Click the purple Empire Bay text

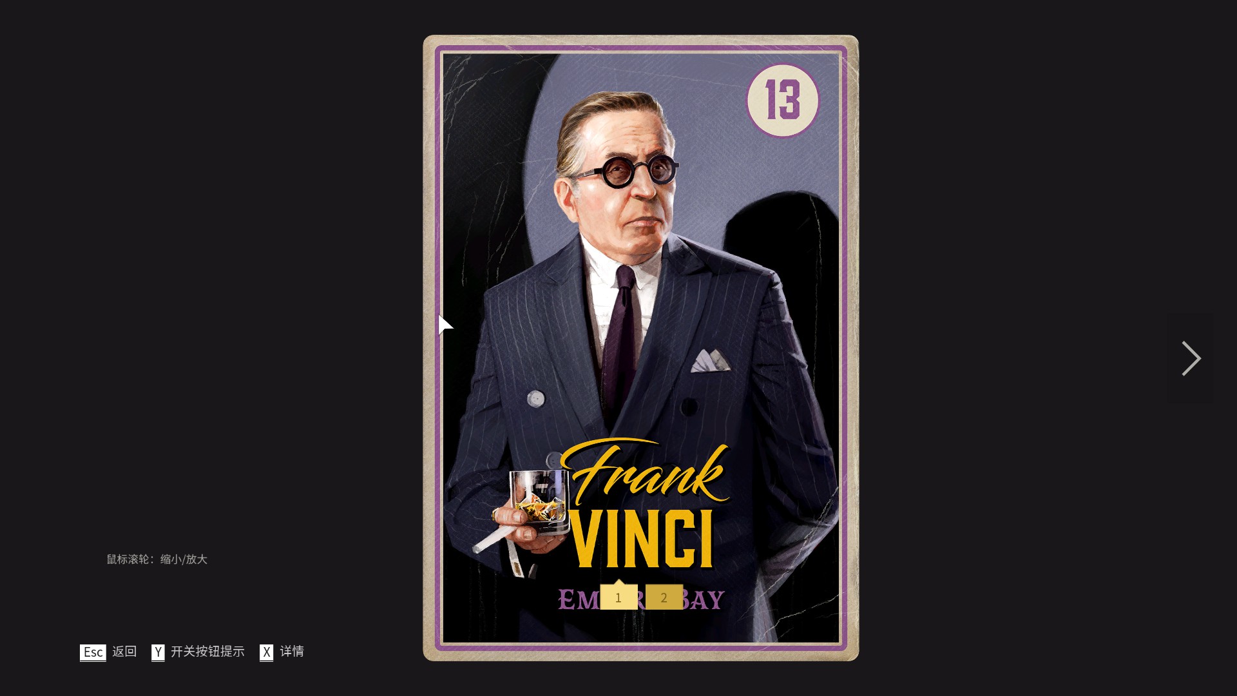tap(641, 599)
